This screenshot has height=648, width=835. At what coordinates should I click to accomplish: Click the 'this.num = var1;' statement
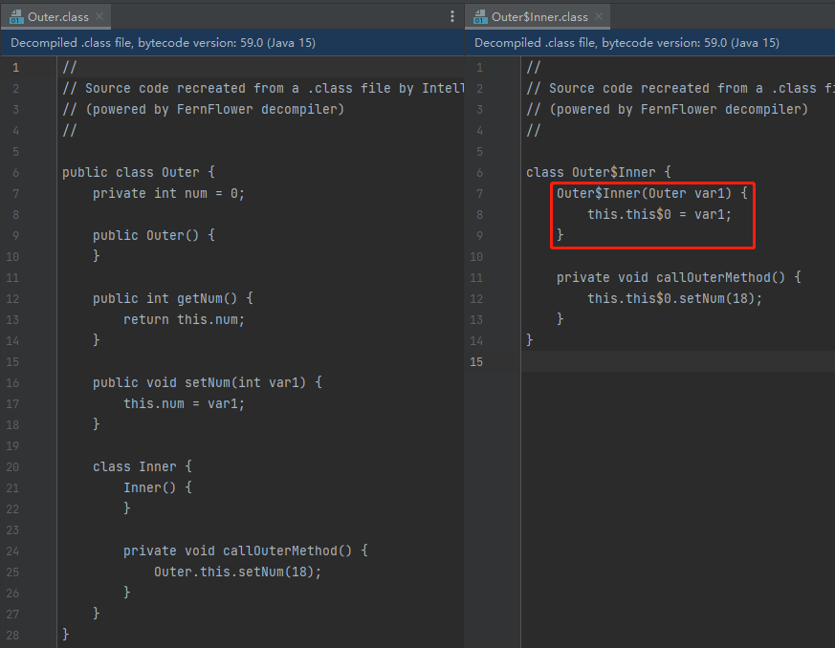pos(184,403)
